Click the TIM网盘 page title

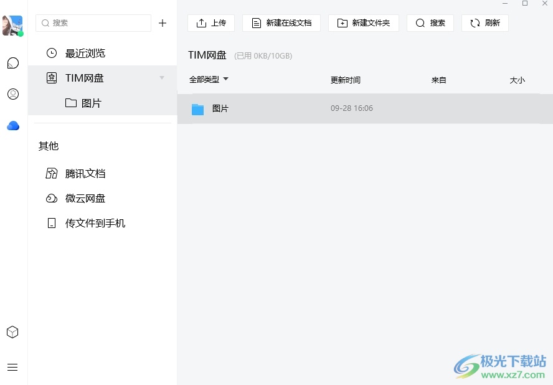207,55
